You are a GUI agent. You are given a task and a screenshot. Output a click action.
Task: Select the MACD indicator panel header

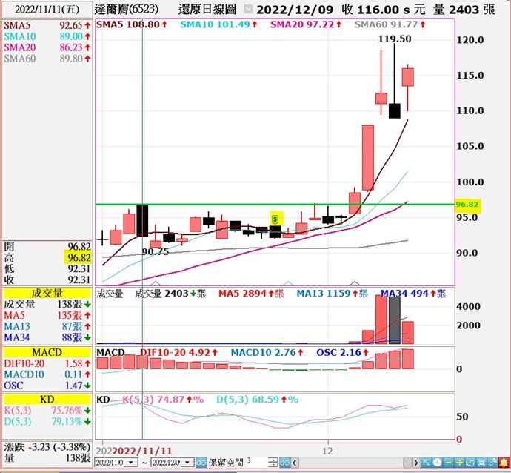(x=47, y=350)
